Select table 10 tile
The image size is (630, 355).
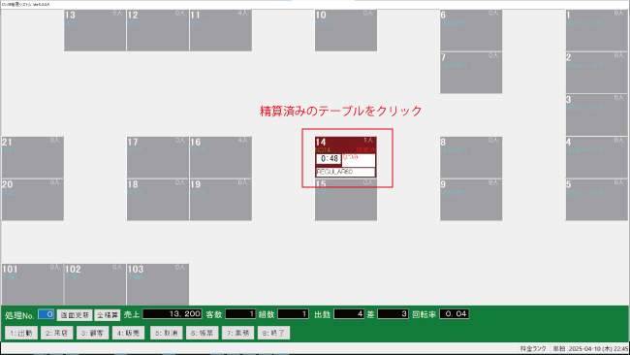[x=346, y=31]
